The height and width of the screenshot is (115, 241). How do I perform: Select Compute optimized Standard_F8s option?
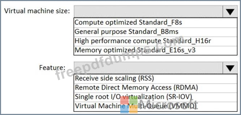point(156,23)
